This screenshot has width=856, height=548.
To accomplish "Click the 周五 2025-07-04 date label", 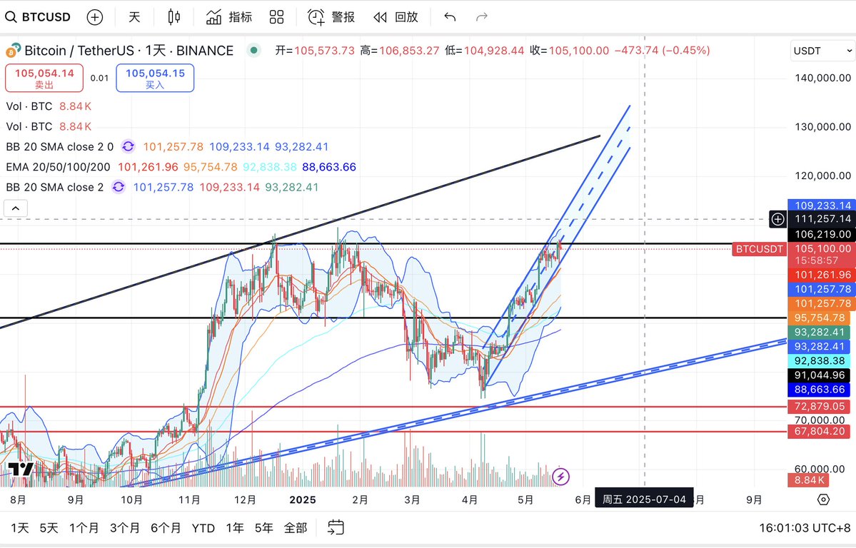I will [644, 499].
